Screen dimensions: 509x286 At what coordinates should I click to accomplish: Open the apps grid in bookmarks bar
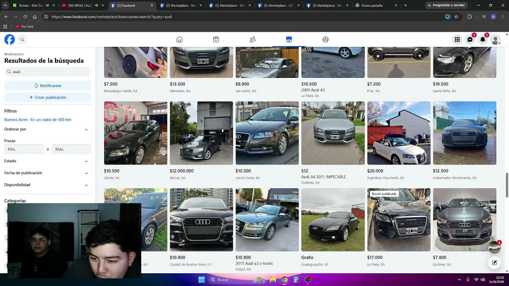[x=5, y=27]
